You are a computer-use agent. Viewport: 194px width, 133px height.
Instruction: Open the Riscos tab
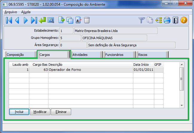(152, 55)
